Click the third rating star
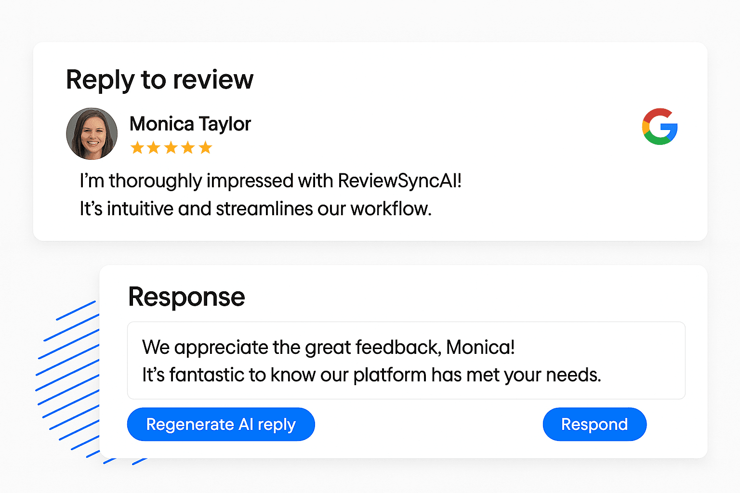The image size is (740, 493). coord(171,147)
